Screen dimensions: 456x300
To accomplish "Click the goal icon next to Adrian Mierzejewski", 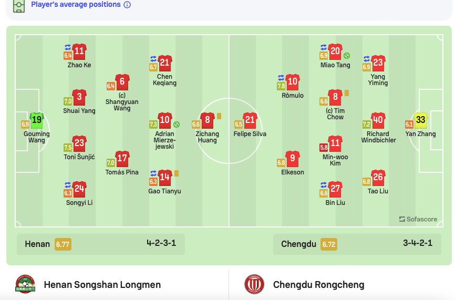I will click(x=177, y=125).
